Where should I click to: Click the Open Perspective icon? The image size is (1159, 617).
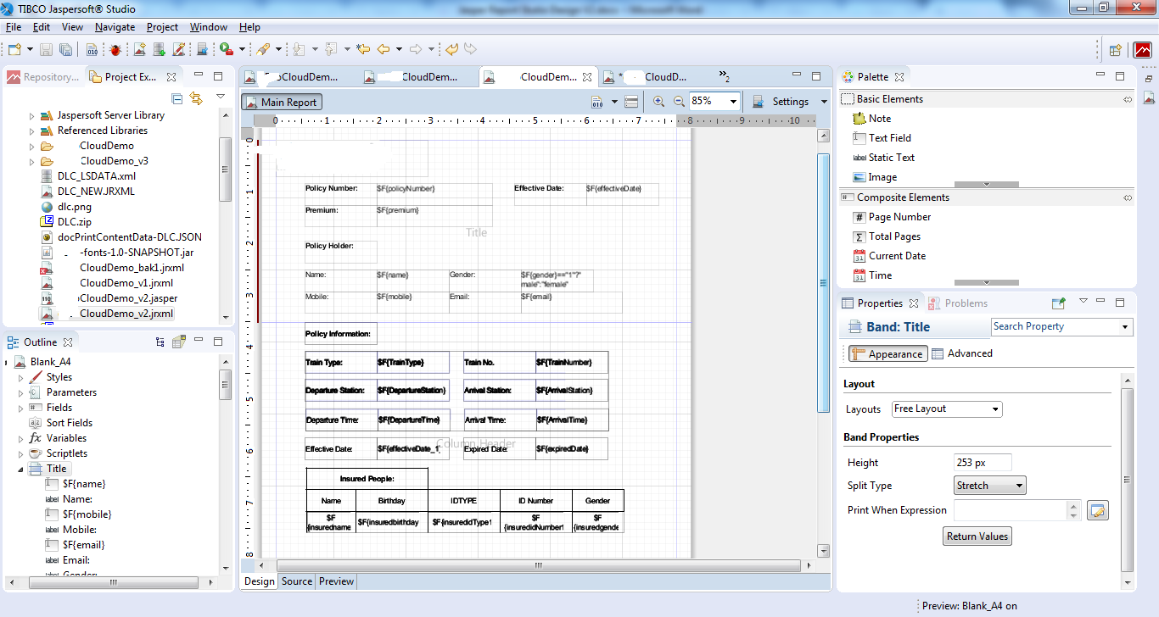pos(1116,50)
